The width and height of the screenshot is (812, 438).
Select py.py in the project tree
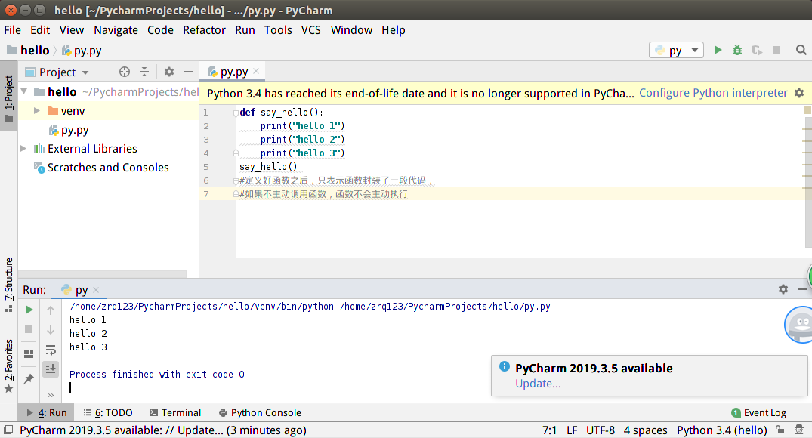[74, 130]
